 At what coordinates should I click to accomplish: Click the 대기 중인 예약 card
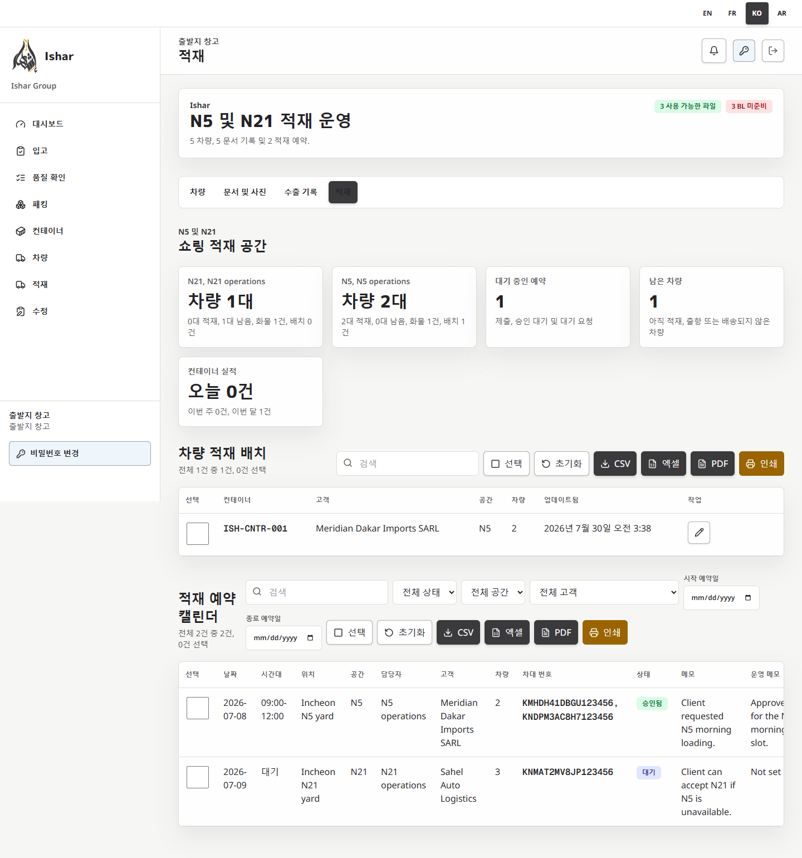[558, 307]
